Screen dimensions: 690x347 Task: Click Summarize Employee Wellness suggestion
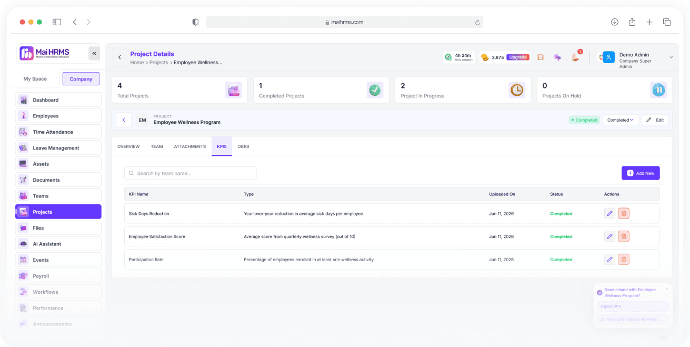633,319
